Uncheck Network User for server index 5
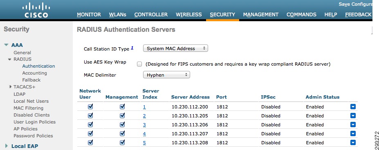379x150 pixels. (x=90, y=142)
